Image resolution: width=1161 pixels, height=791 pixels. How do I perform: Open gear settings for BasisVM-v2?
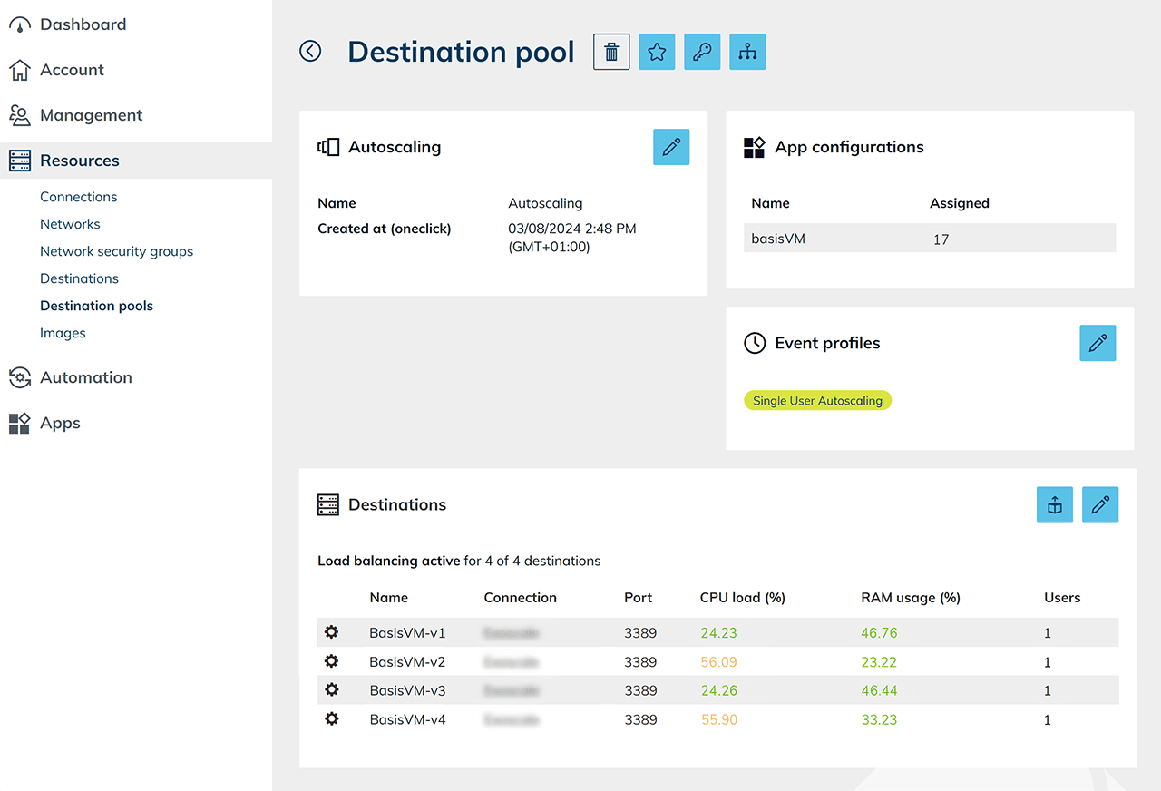[x=332, y=661]
